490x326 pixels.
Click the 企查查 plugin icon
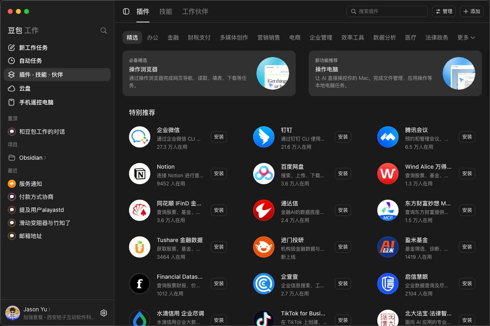point(264,284)
